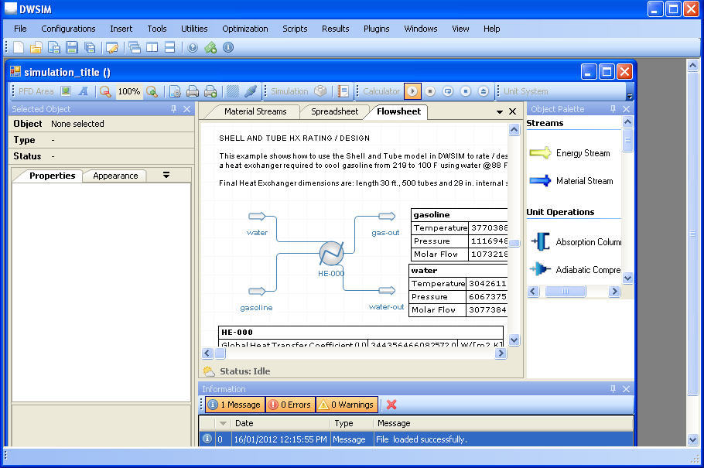Toggle the flowsheet grid hatch icon
Image resolution: width=704 pixels, height=468 pixels.
(x=233, y=91)
